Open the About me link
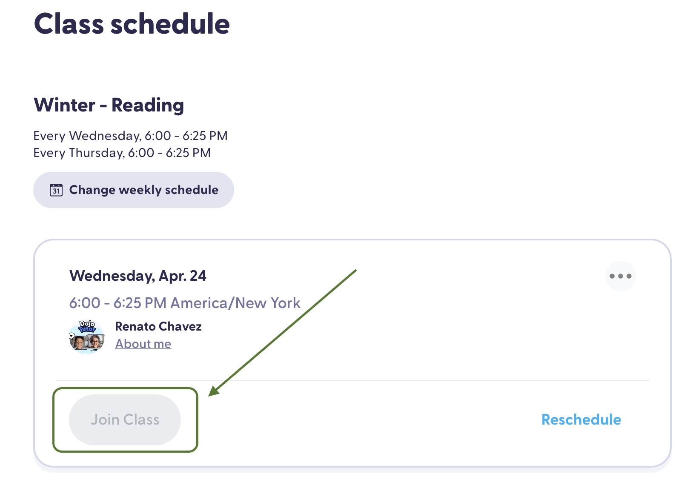The width and height of the screenshot is (687, 485). [143, 344]
